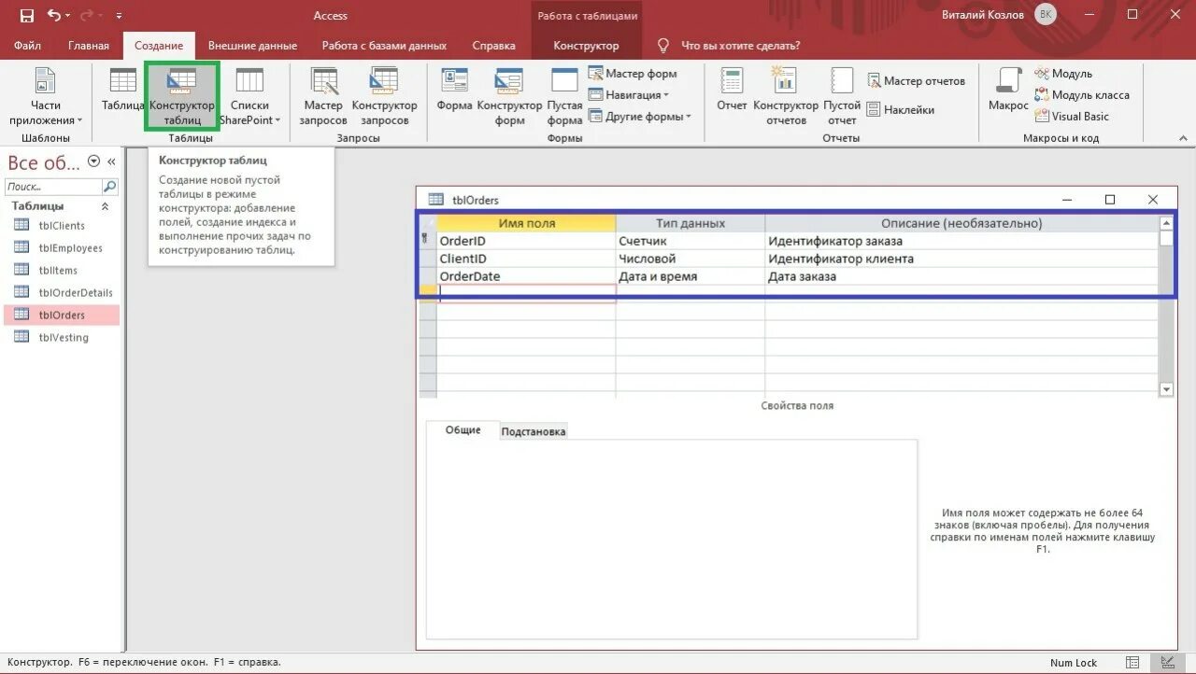This screenshot has height=674, width=1196.
Task: Create an Отчет
Action: pos(732,91)
